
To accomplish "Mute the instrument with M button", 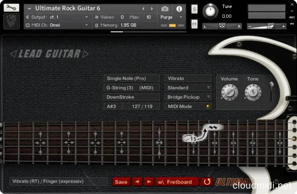I will point(195,24).
